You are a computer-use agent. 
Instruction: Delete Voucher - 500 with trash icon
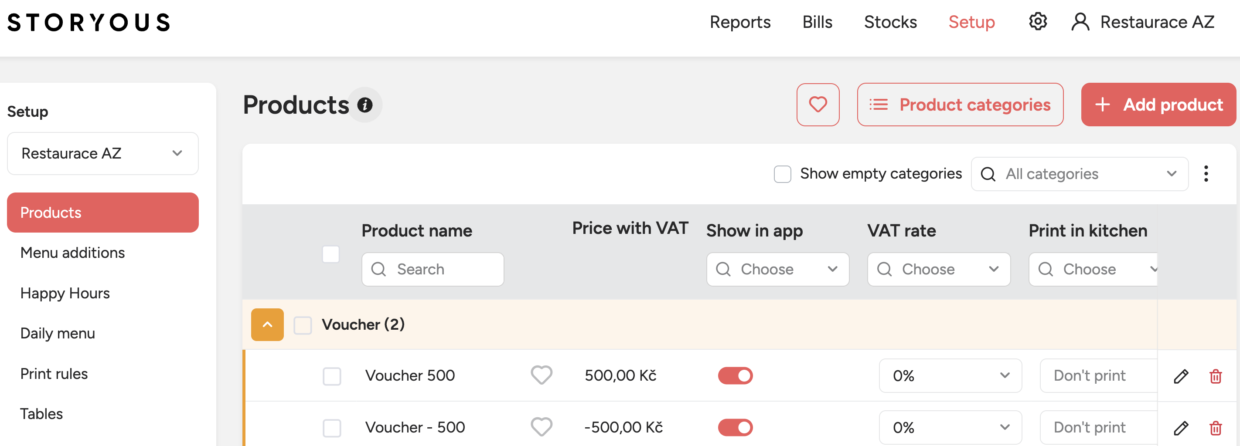point(1216,428)
